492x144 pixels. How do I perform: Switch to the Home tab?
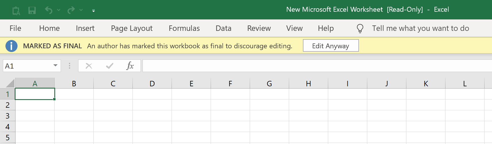pos(49,28)
